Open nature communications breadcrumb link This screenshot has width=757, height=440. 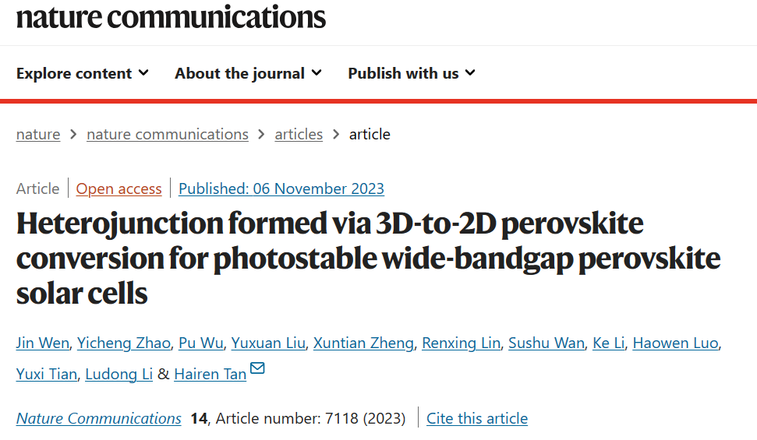pyautogui.click(x=168, y=134)
